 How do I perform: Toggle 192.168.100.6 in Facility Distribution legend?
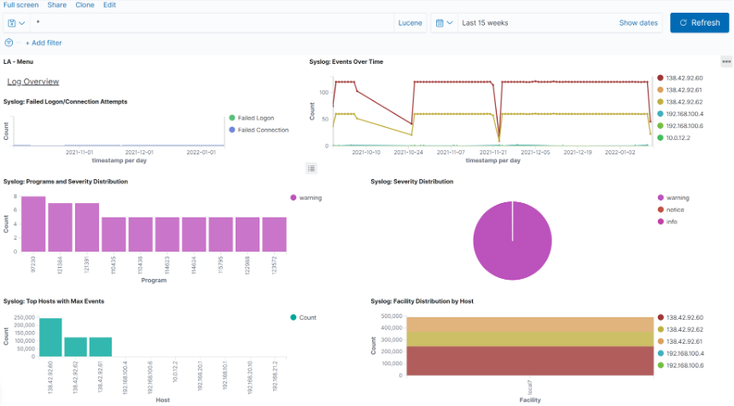680,365
